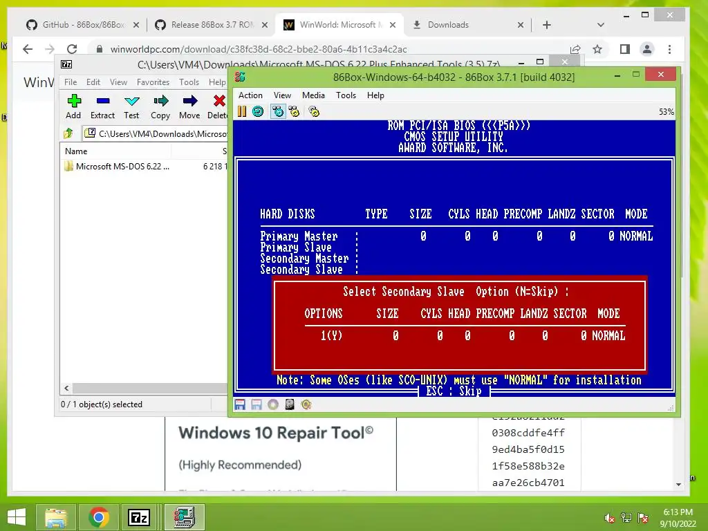Open the Help menu in 86Box
The width and height of the screenshot is (708, 531).
(375, 95)
